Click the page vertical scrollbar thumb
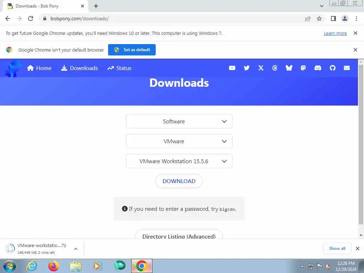The image size is (364, 273). click(x=361, y=144)
